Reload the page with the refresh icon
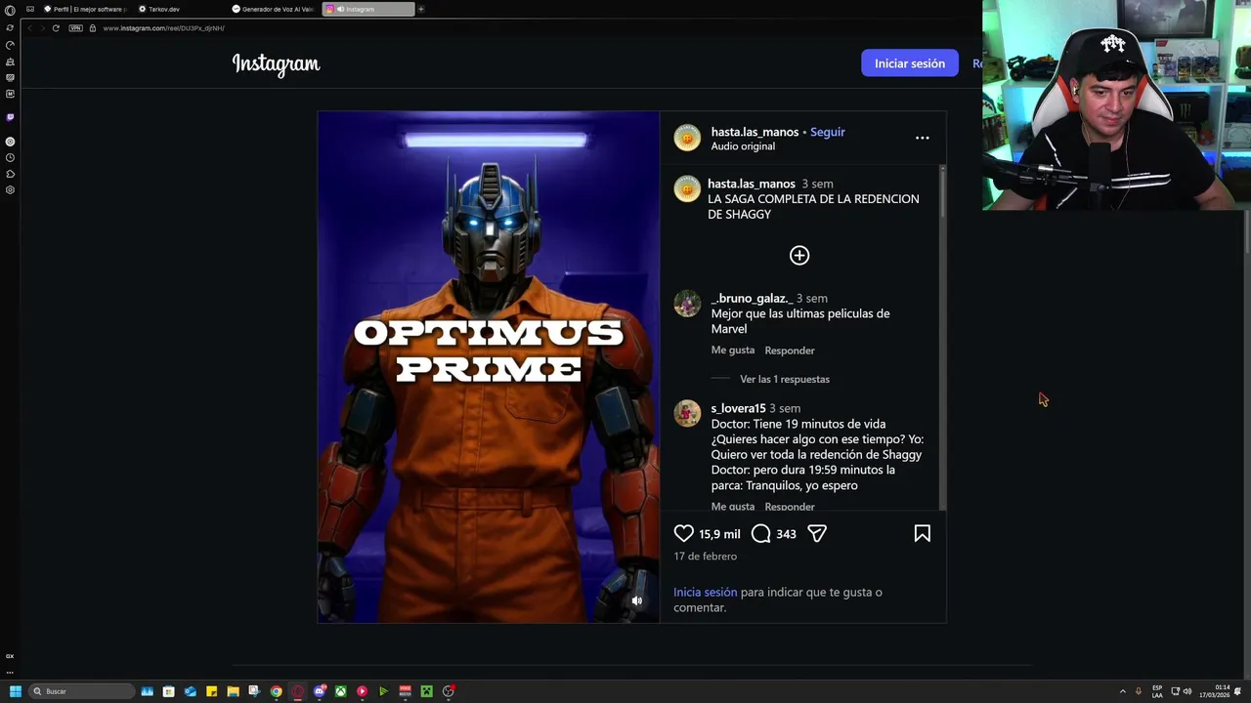The width and height of the screenshot is (1251, 703). [x=56, y=28]
